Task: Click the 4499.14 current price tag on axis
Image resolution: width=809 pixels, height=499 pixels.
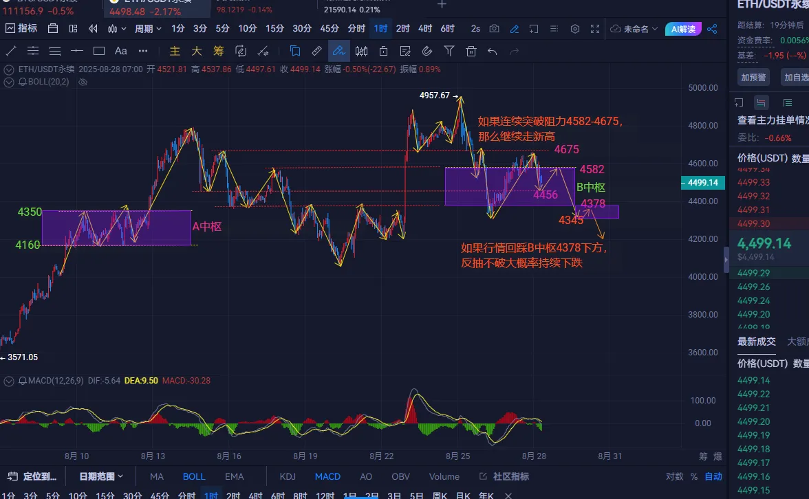Action: tap(703, 183)
